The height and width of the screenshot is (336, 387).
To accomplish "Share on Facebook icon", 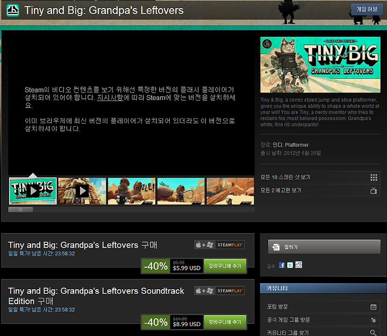I will tap(282, 265).
